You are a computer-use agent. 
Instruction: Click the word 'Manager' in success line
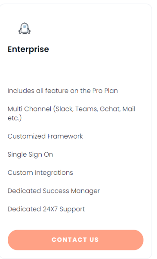[86, 191]
